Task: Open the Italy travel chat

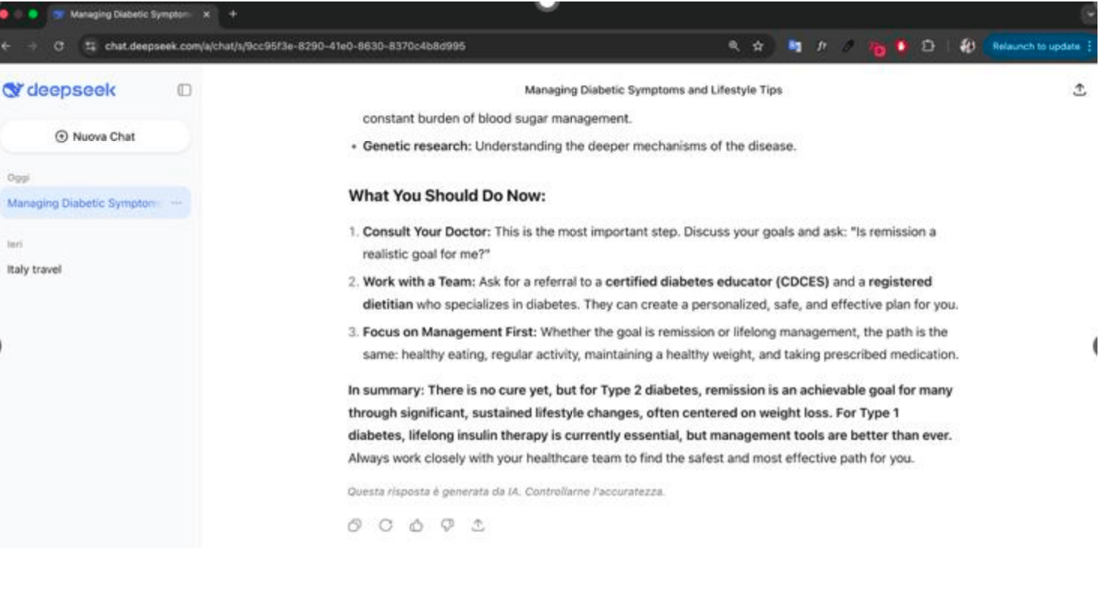Action: [35, 269]
